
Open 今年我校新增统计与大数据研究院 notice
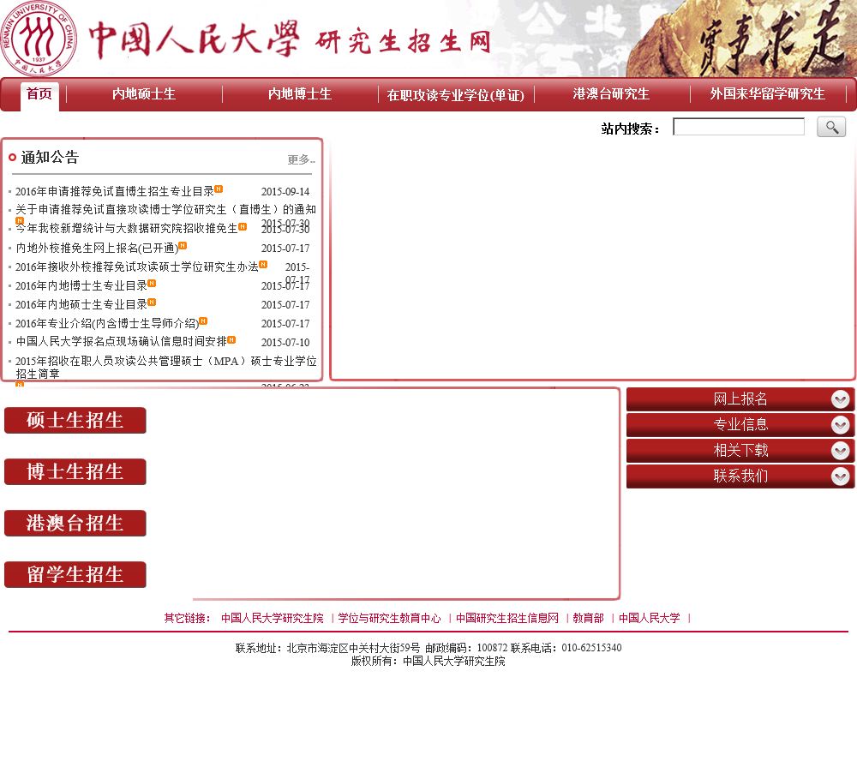[126, 229]
